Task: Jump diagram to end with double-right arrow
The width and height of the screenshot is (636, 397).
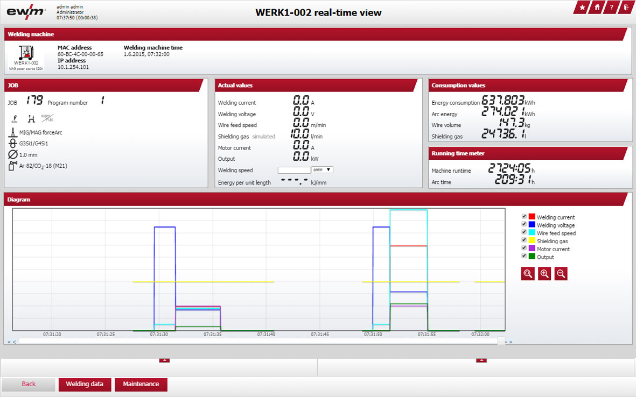Action: (x=511, y=342)
